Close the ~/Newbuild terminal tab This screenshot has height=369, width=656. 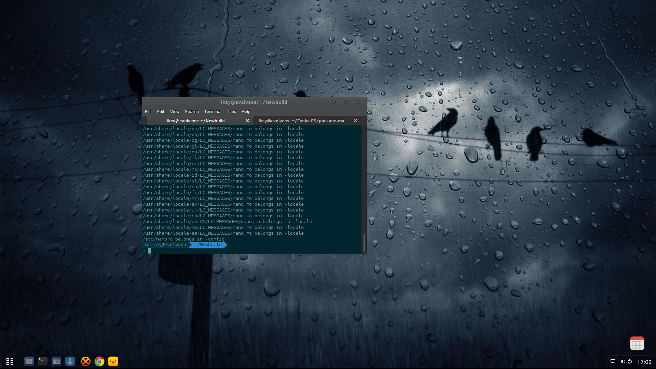point(247,121)
